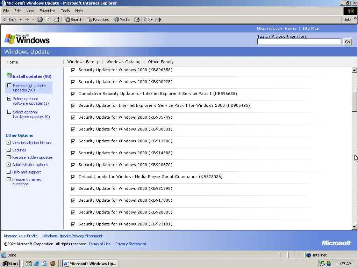
Task: Open the File menu
Action: [x=6, y=11]
